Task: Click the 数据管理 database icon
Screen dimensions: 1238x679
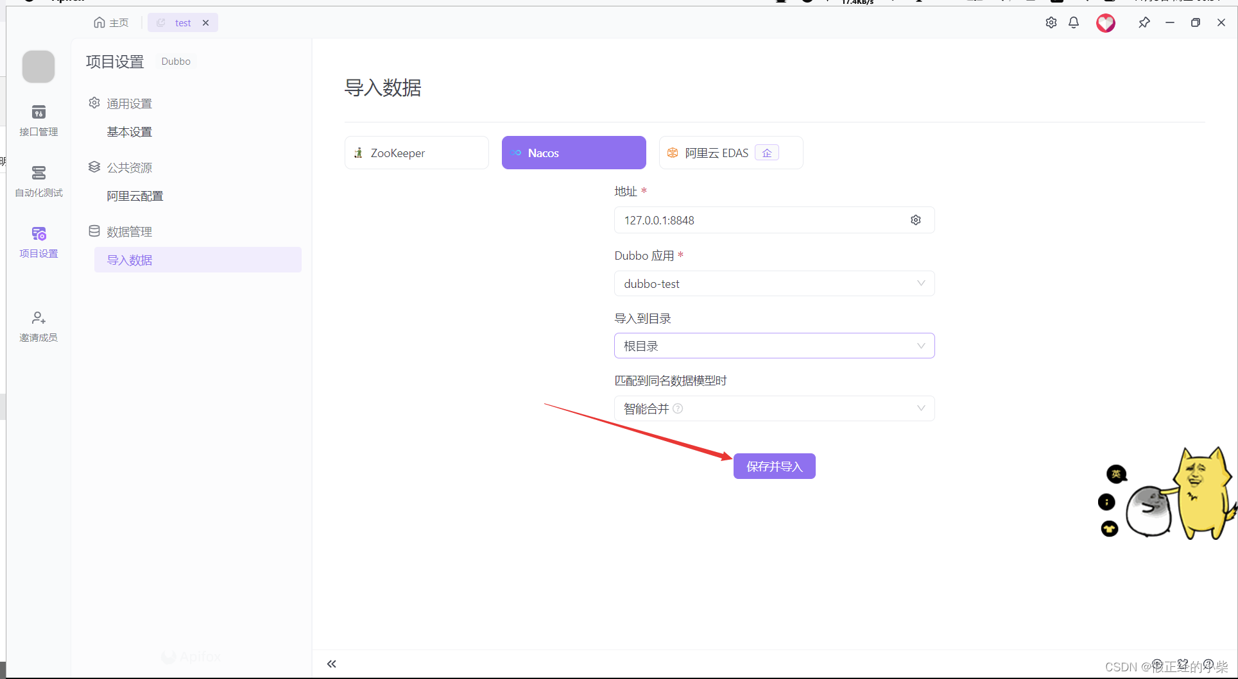Action: pyautogui.click(x=94, y=231)
